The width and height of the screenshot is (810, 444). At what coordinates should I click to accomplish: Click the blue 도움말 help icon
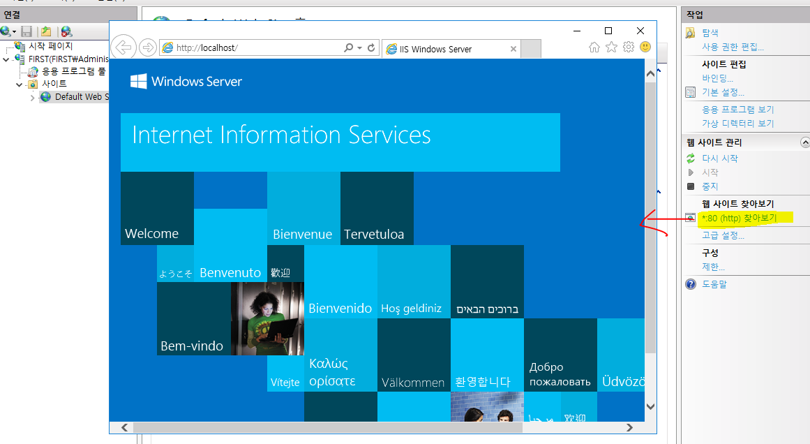(691, 283)
